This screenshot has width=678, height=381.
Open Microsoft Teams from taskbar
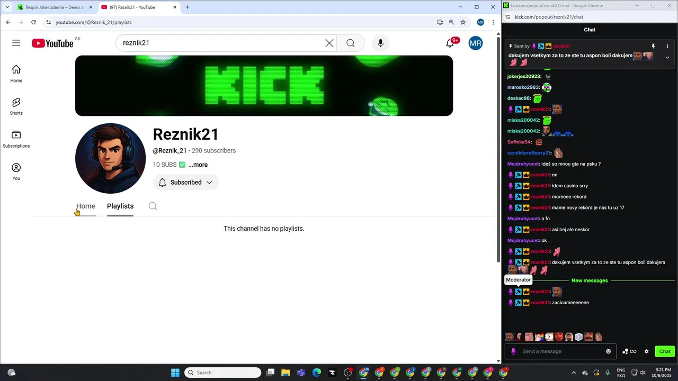click(301, 373)
